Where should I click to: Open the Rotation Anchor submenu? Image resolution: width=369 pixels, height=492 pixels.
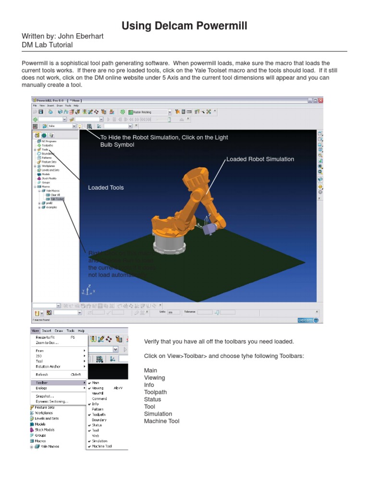coord(59,367)
